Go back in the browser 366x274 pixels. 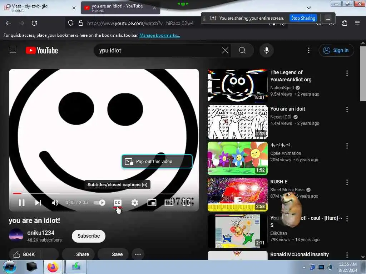[9, 23]
